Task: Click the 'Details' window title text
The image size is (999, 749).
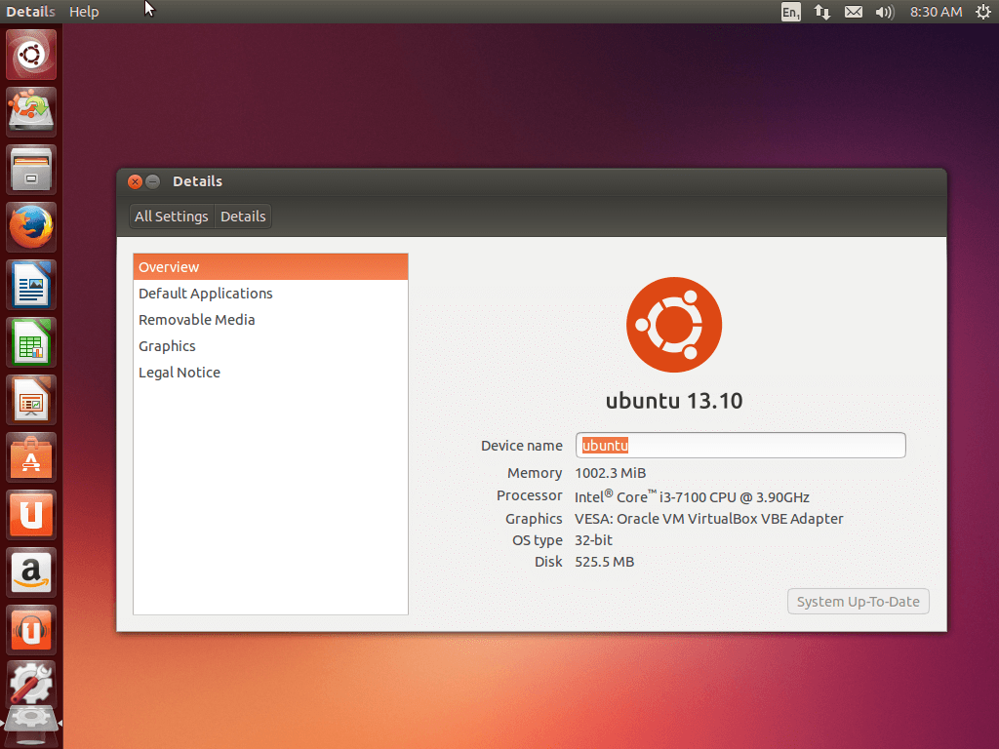Action: point(197,181)
